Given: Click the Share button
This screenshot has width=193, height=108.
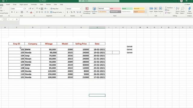Looking at the screenshot, I should pyautogui.click(x=187, y=4).
